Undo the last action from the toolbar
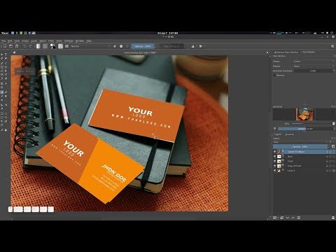 pos(24,46)
